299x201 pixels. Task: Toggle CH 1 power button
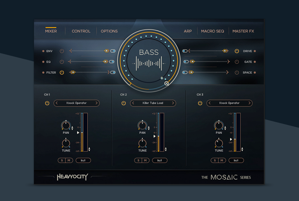click(x=47, y=103)
